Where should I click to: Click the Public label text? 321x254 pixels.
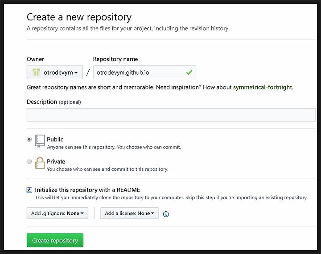(55, 139)
